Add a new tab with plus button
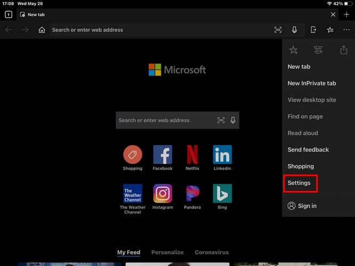Viewport: 355px width, 266px height. pos(346,14)
